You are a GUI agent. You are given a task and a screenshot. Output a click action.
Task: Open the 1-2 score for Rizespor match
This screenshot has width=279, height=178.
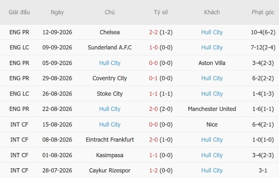click(153, 170)
